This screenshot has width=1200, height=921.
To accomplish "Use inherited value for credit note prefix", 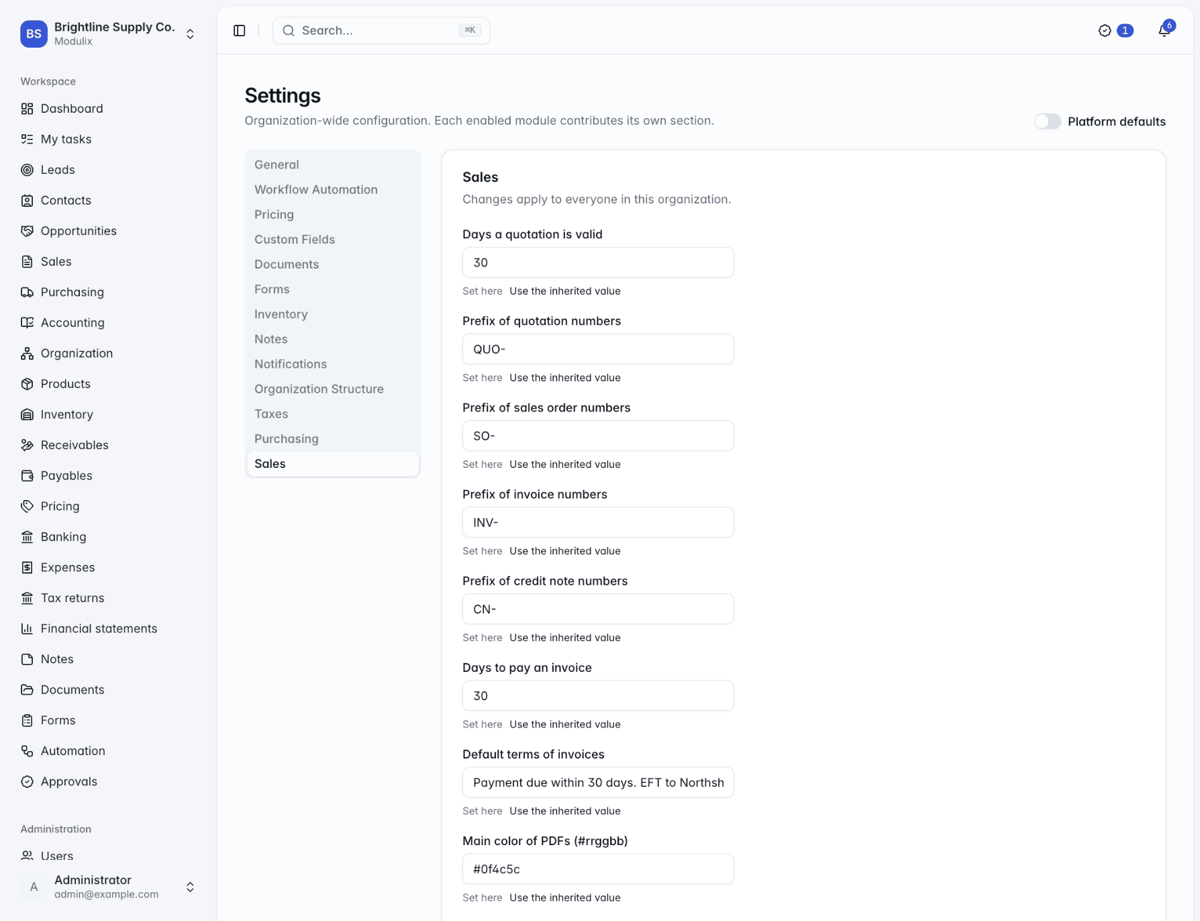I will [565, 638].
